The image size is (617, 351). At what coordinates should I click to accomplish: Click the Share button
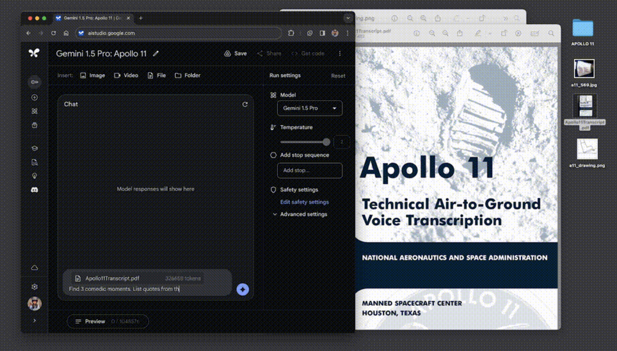click(269, 53)
